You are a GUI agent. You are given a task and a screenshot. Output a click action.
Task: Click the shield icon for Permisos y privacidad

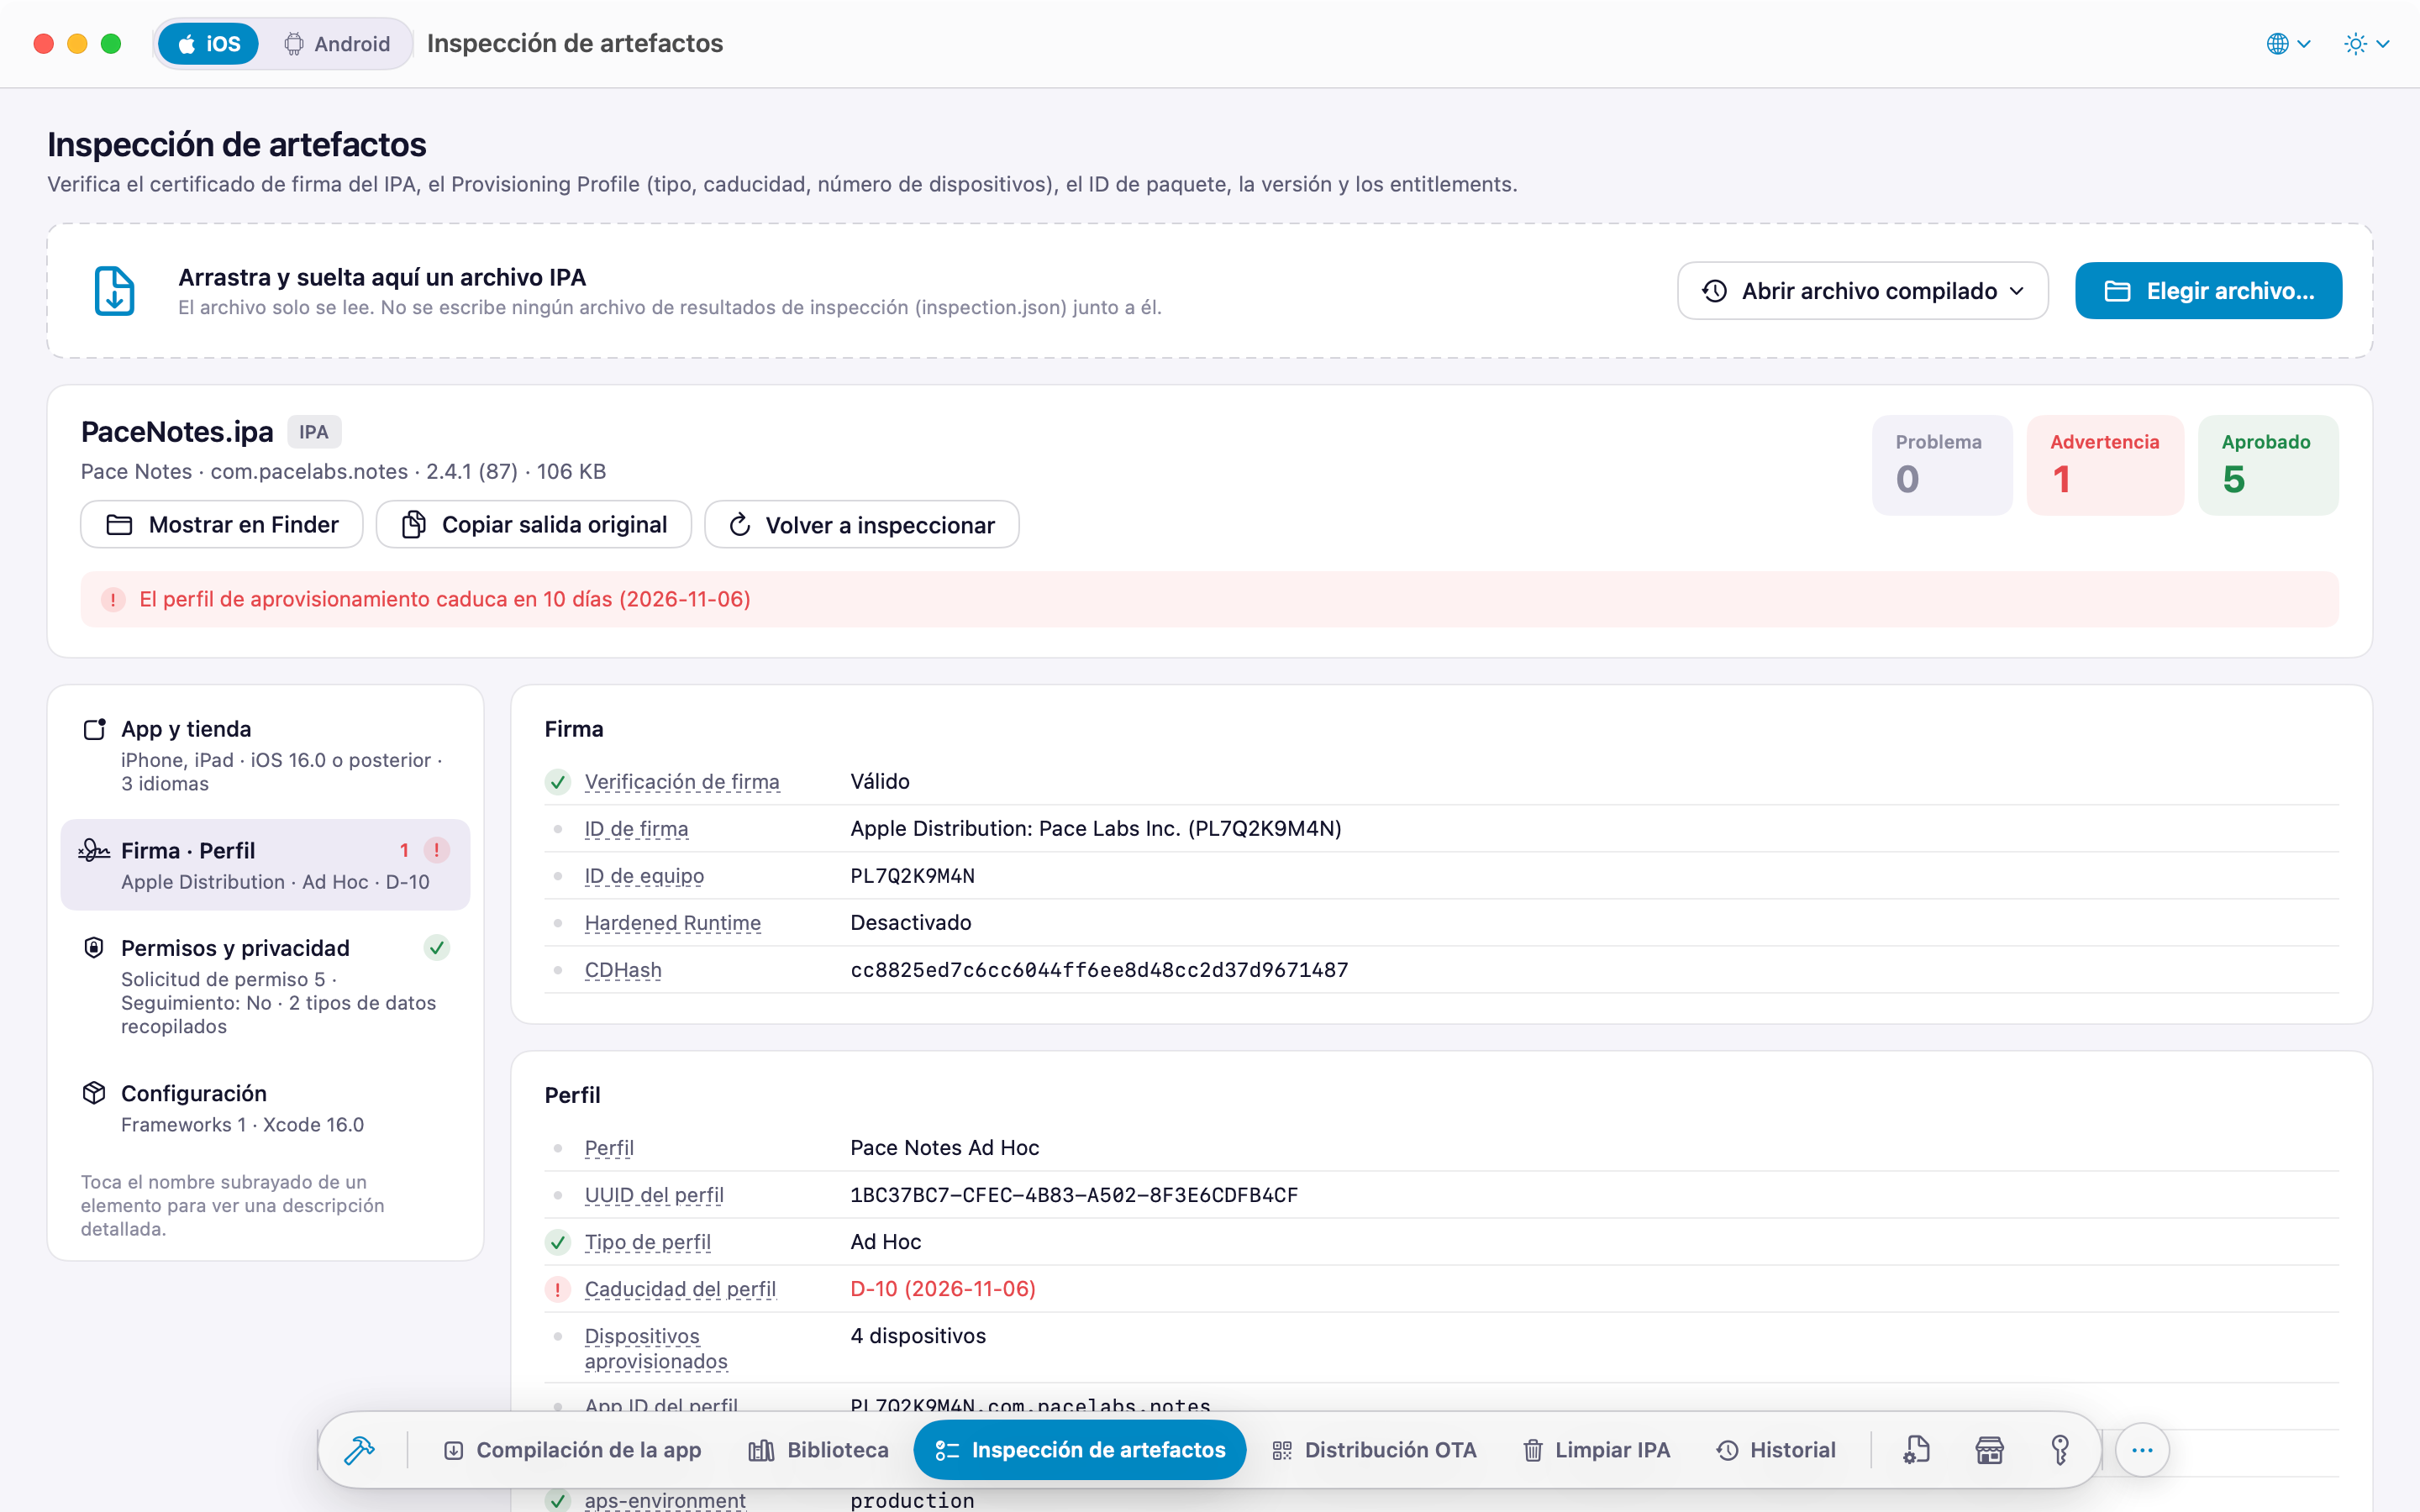coord(94,947)
